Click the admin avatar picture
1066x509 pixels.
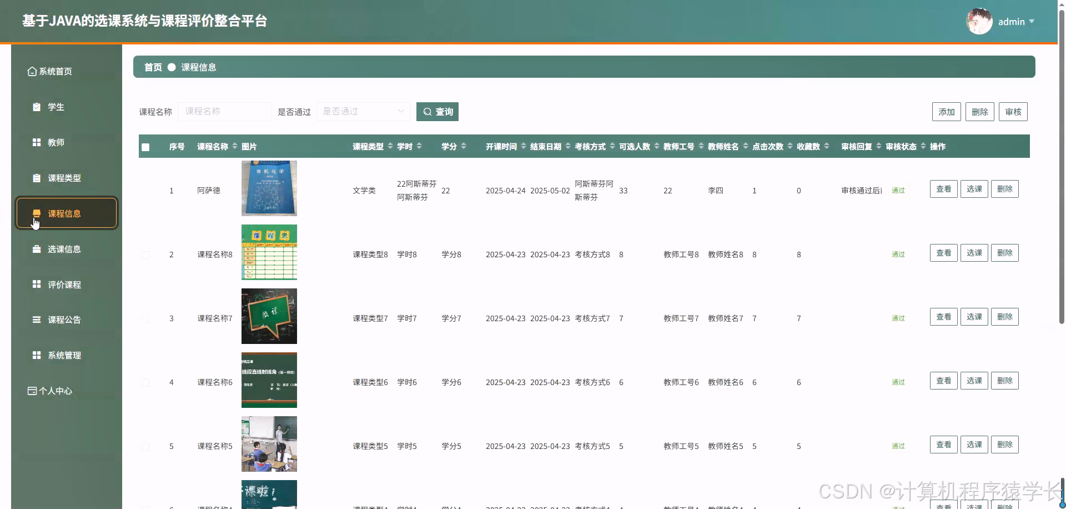coord(979,21)
